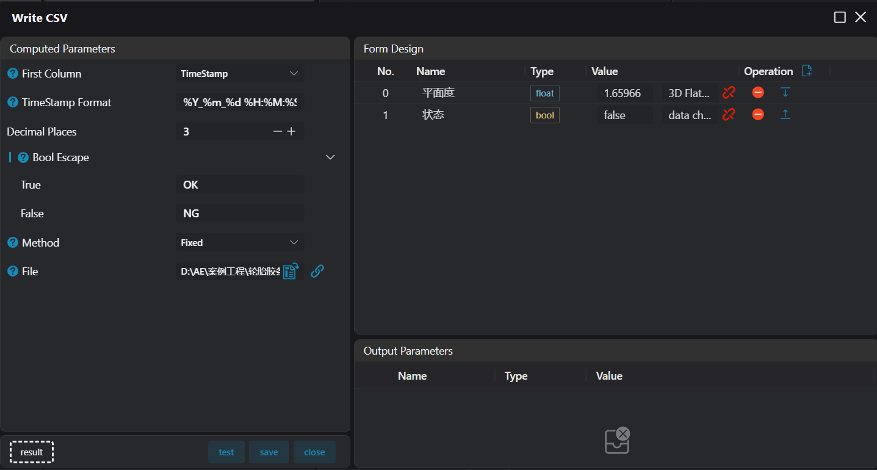Unlink the 平面度 row value binding
The height and width of the screenshot is (470, 877).
click(x=729, y=93)
